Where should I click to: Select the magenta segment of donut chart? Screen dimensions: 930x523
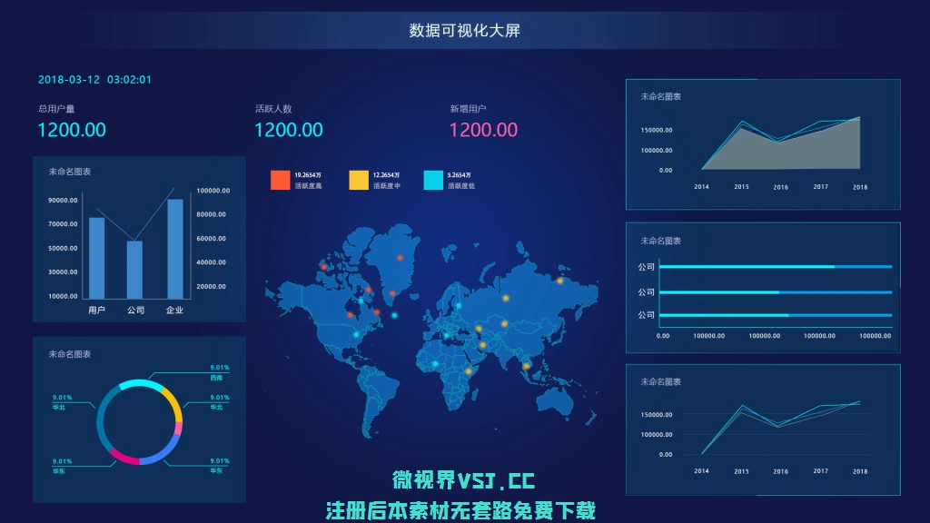point(124,458)
